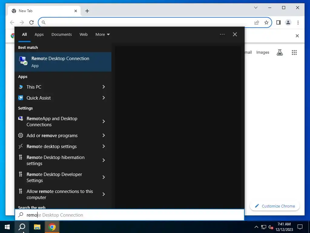Open the Windows Start menu

tap(7, 227)
